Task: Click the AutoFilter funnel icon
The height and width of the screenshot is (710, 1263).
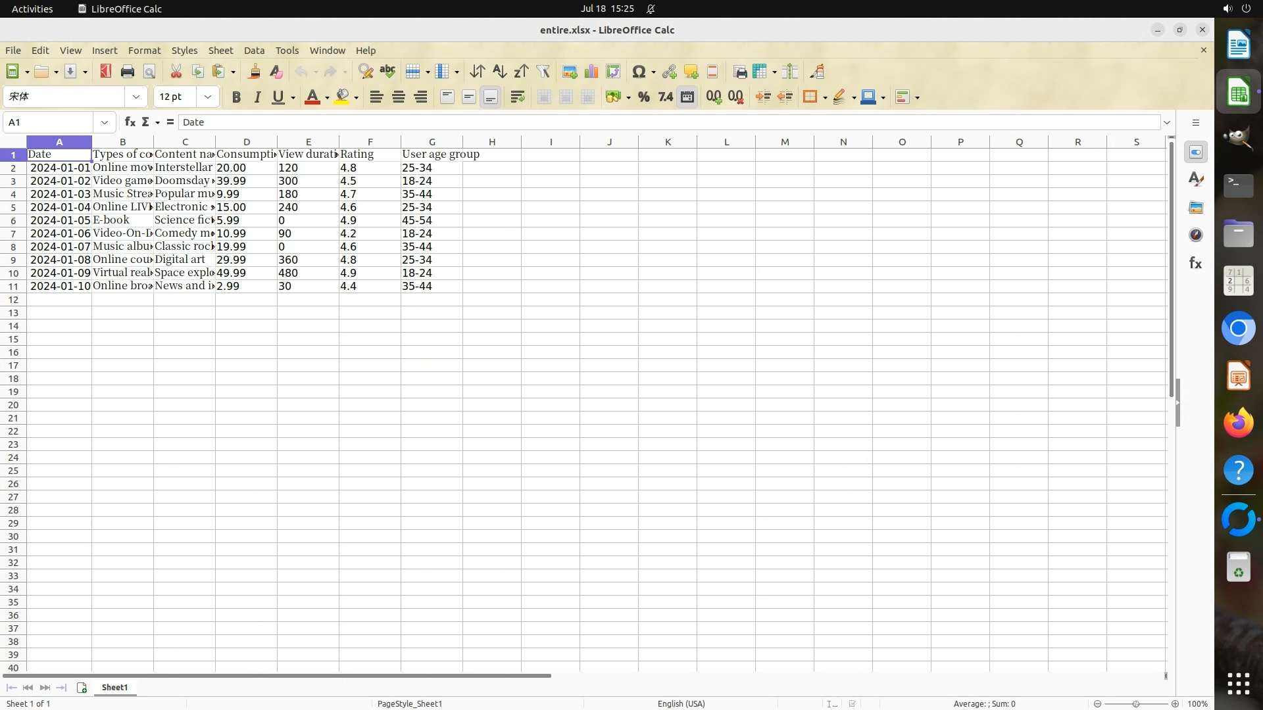Action: [x=543, y=72]
